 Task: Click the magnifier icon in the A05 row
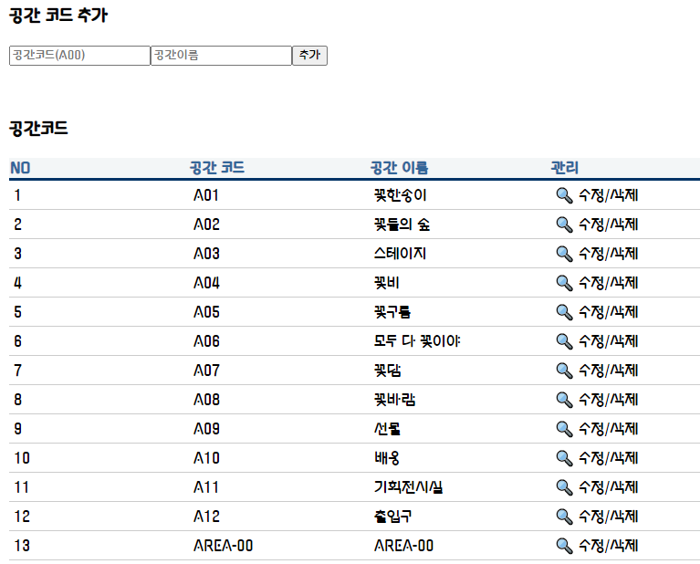564,312
